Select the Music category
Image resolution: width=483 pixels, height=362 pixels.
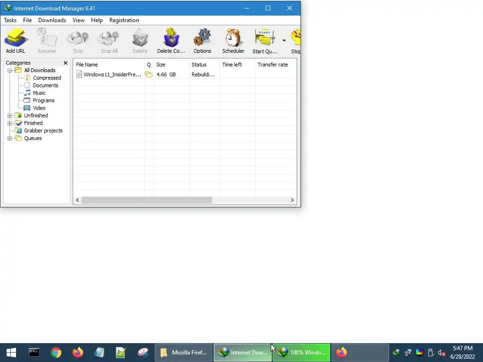click(x=39, y=93)
